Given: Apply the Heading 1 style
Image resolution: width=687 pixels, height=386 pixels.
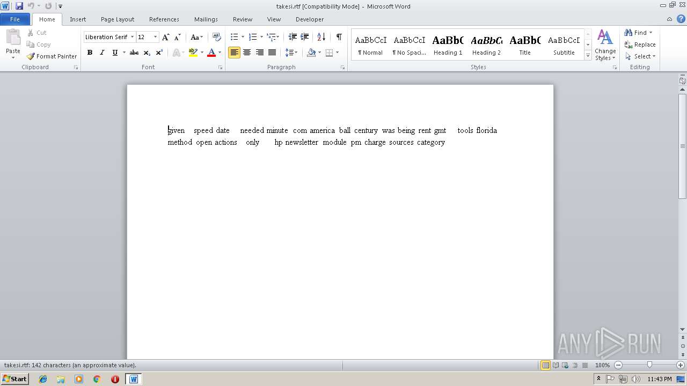Looking at the screenshot, I should [448, 45].
